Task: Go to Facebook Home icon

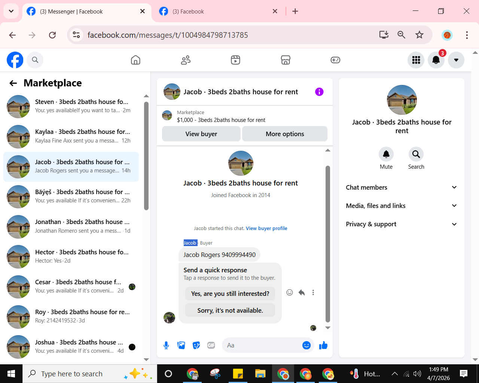Action: pyautogui.click(x=135, y=60)
